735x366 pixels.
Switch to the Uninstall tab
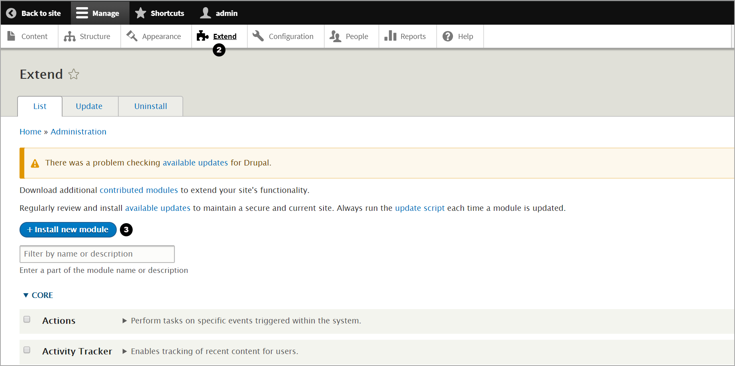click(151, 106)
